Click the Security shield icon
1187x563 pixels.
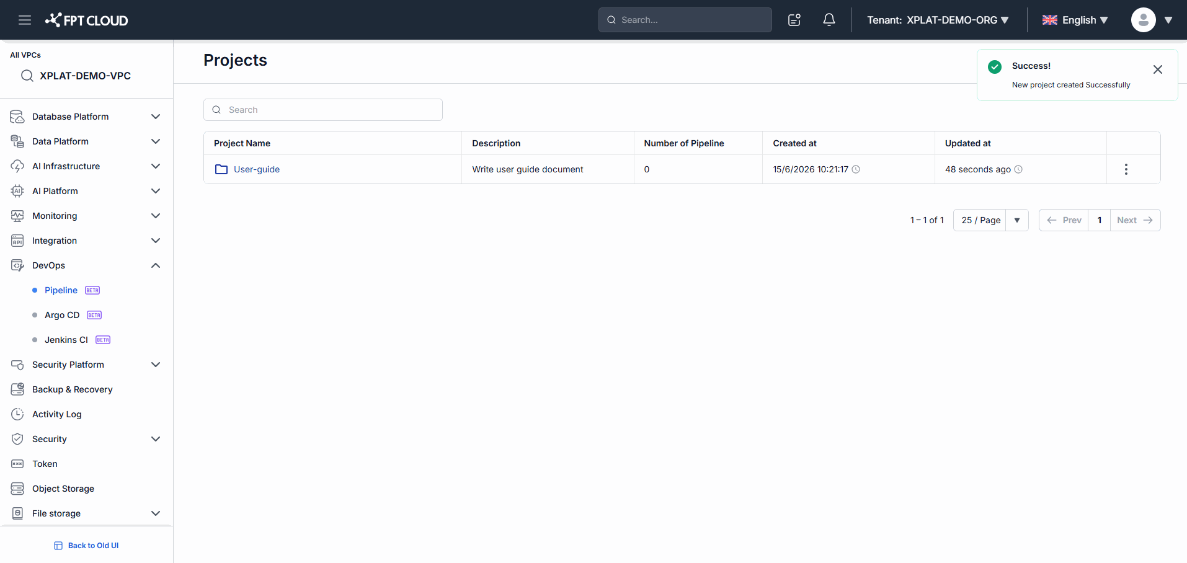pos(17,439)
